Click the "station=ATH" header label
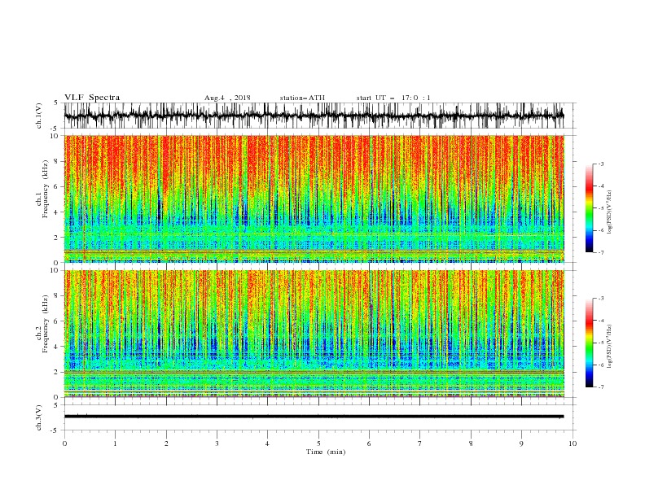This screenshot has height=498, width=645. tap(302, 98)
